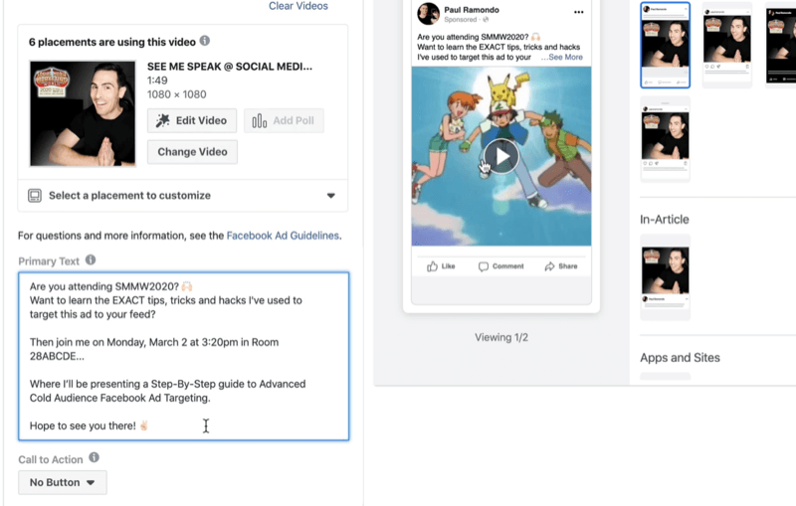Image resolution: width=796 pixels, height=506 pixels.
Task: Click Comment in the ad preview
Action: 500,266
